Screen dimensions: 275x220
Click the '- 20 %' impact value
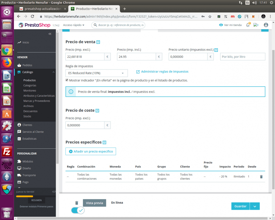click(x=223, y=177)
